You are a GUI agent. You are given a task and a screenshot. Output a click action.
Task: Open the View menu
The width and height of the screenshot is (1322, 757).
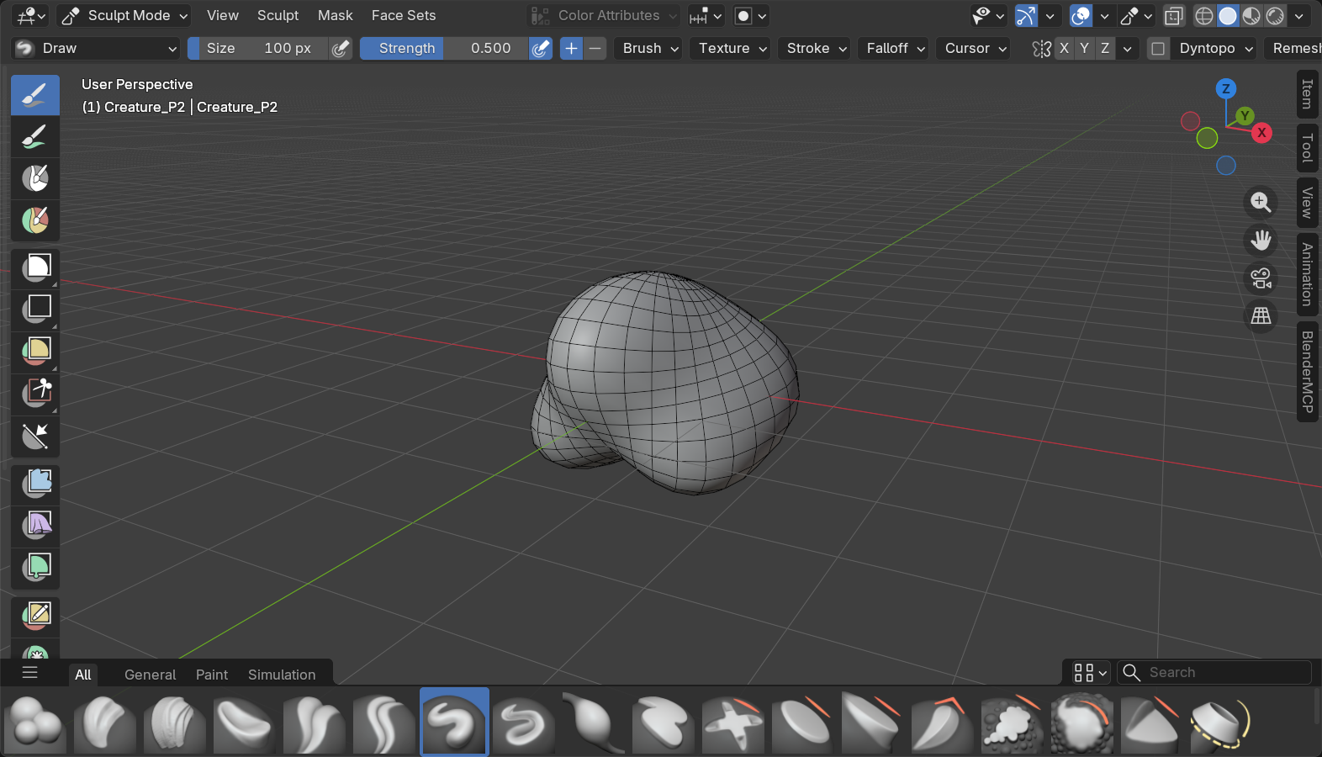point(223,16)
